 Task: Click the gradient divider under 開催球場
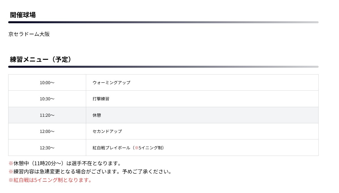pos(163,22)
